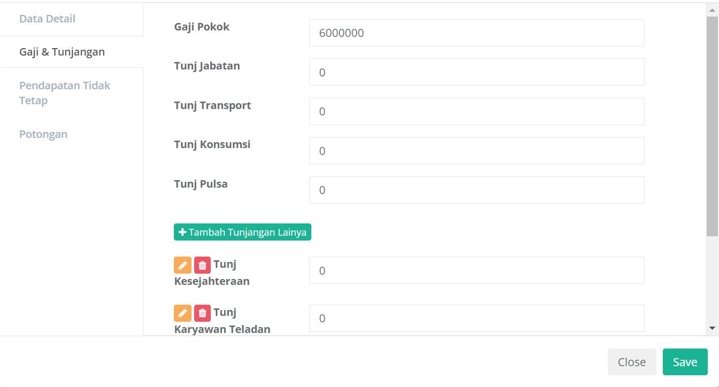Delete Tunj Kesejahteraan with trash icon
719x387 pixels.
[x=202, y=265]
